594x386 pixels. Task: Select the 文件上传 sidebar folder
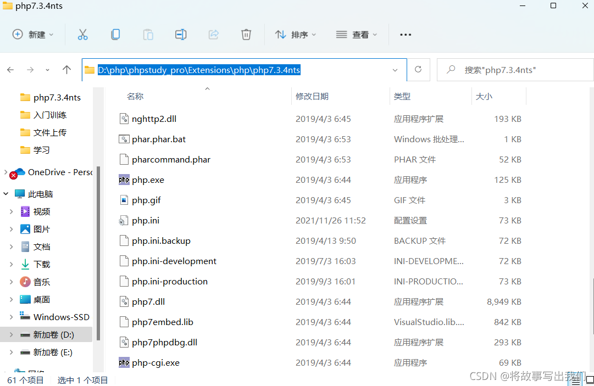43,132
